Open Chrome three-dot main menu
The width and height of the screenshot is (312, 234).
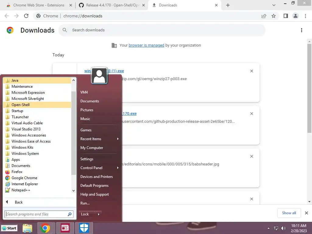click(305, 16)
